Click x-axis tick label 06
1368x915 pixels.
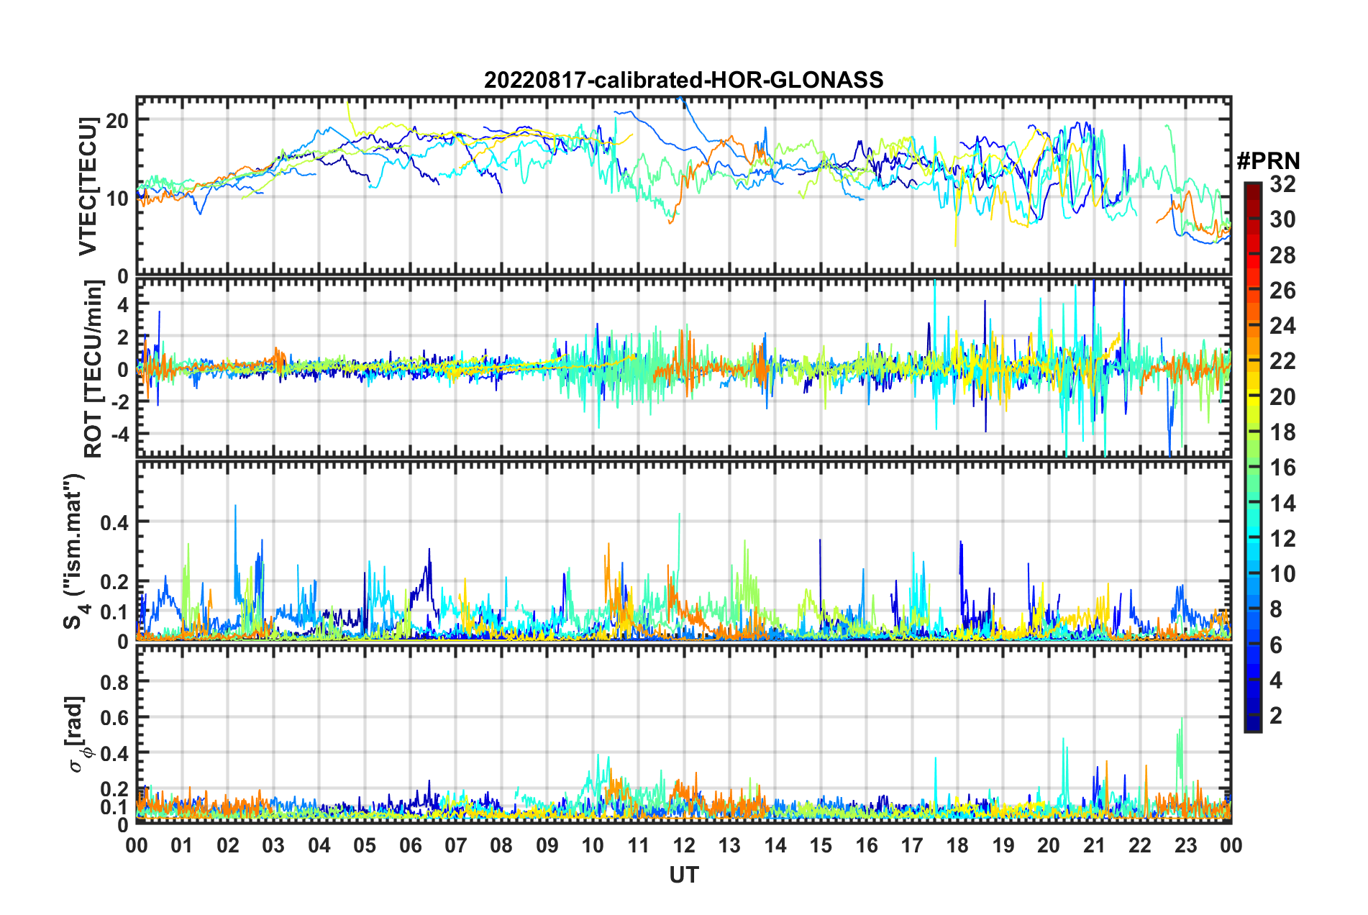(x=410, y=845)
